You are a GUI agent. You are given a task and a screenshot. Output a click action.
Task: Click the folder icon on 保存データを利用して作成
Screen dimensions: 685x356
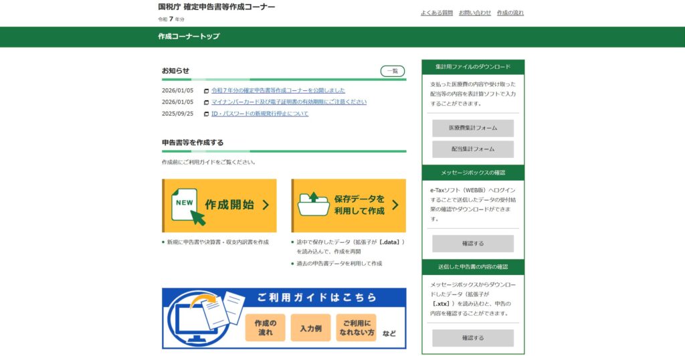click(313, 205)
